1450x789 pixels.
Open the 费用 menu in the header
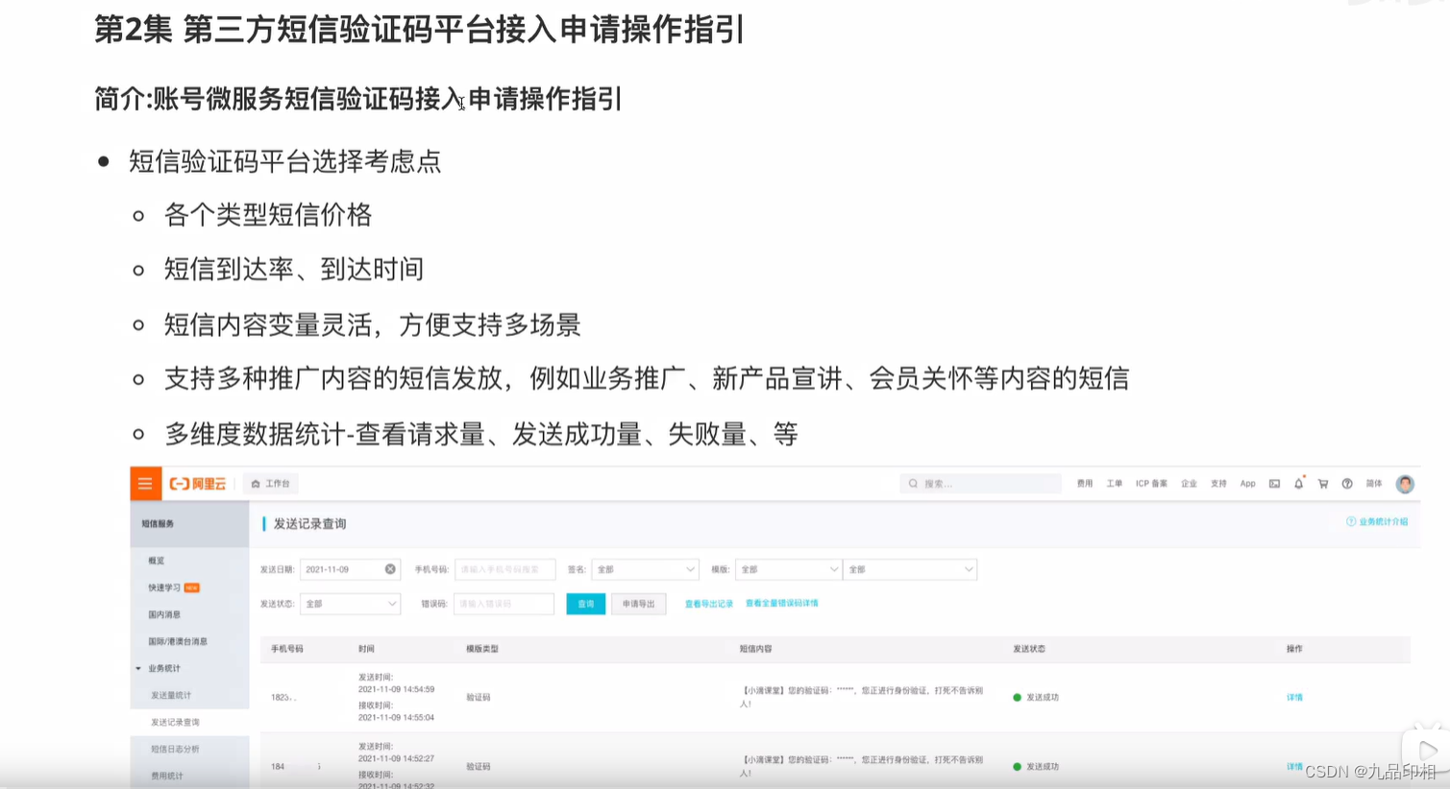coord(1085,484)
